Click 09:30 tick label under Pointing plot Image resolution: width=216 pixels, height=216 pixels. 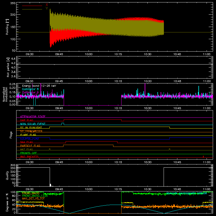click(29, 54)
